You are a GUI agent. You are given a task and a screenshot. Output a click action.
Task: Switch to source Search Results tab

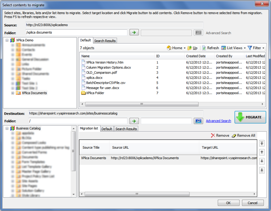point(105,41)
